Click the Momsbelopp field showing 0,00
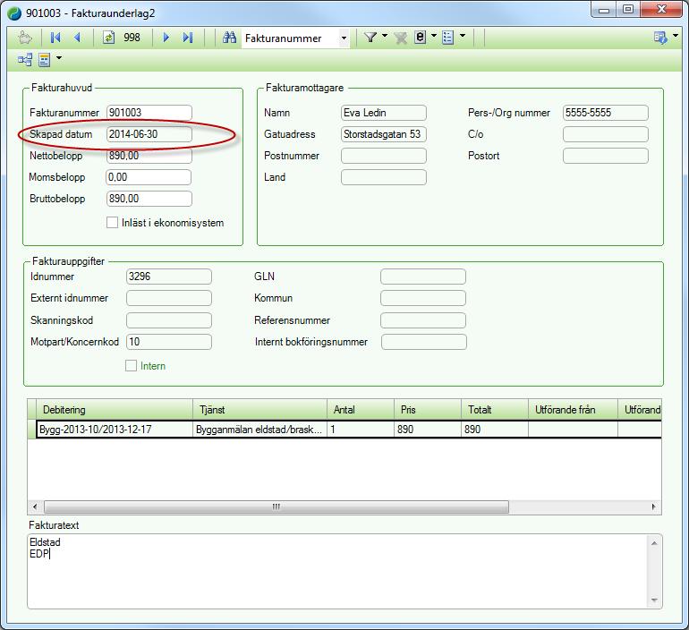The image size is (689, 630). (x=149, y=177)
